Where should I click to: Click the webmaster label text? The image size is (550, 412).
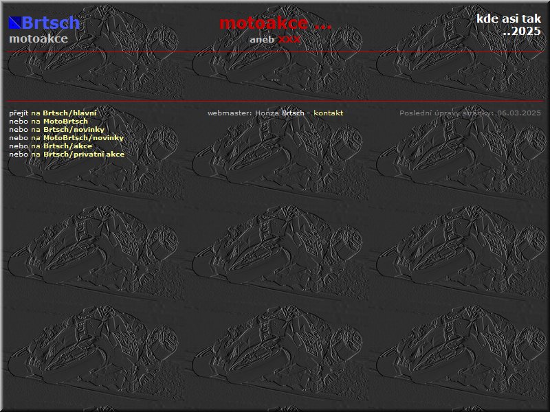pyautogui.click(x=229, y=113)
